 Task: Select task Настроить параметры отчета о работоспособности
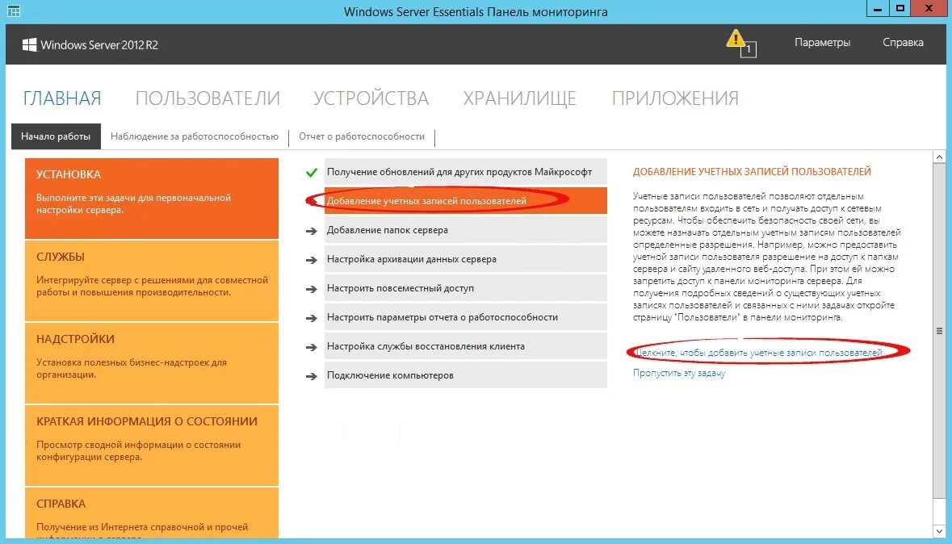pos(466,317)
